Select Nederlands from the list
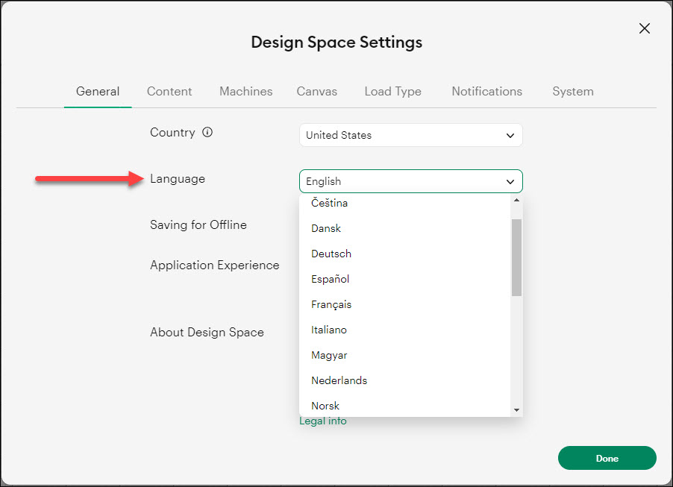 point(339,380)
